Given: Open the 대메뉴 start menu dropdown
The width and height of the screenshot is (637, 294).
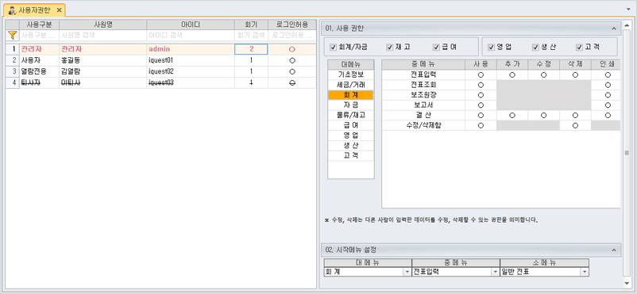Looking at the screenshot, I should (x=407, y=272).
